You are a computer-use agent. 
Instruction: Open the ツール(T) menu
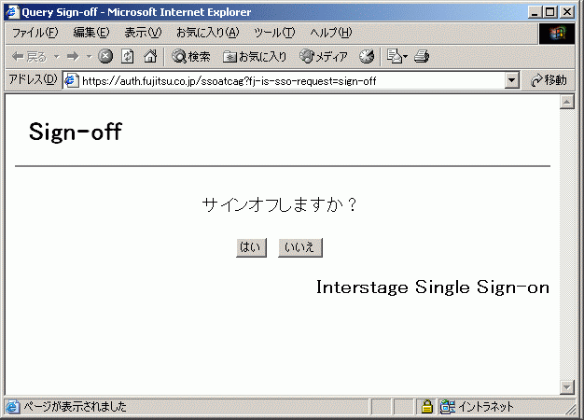pos(274,33)
